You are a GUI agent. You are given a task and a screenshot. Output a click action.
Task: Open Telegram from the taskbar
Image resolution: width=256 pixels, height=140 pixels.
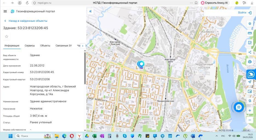click(x=162, y=136)
